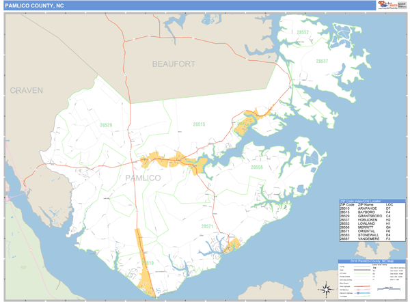Click ZIP code 28510 on the map
This screenshot has height=302, width=410.
[x=148, y=263]
